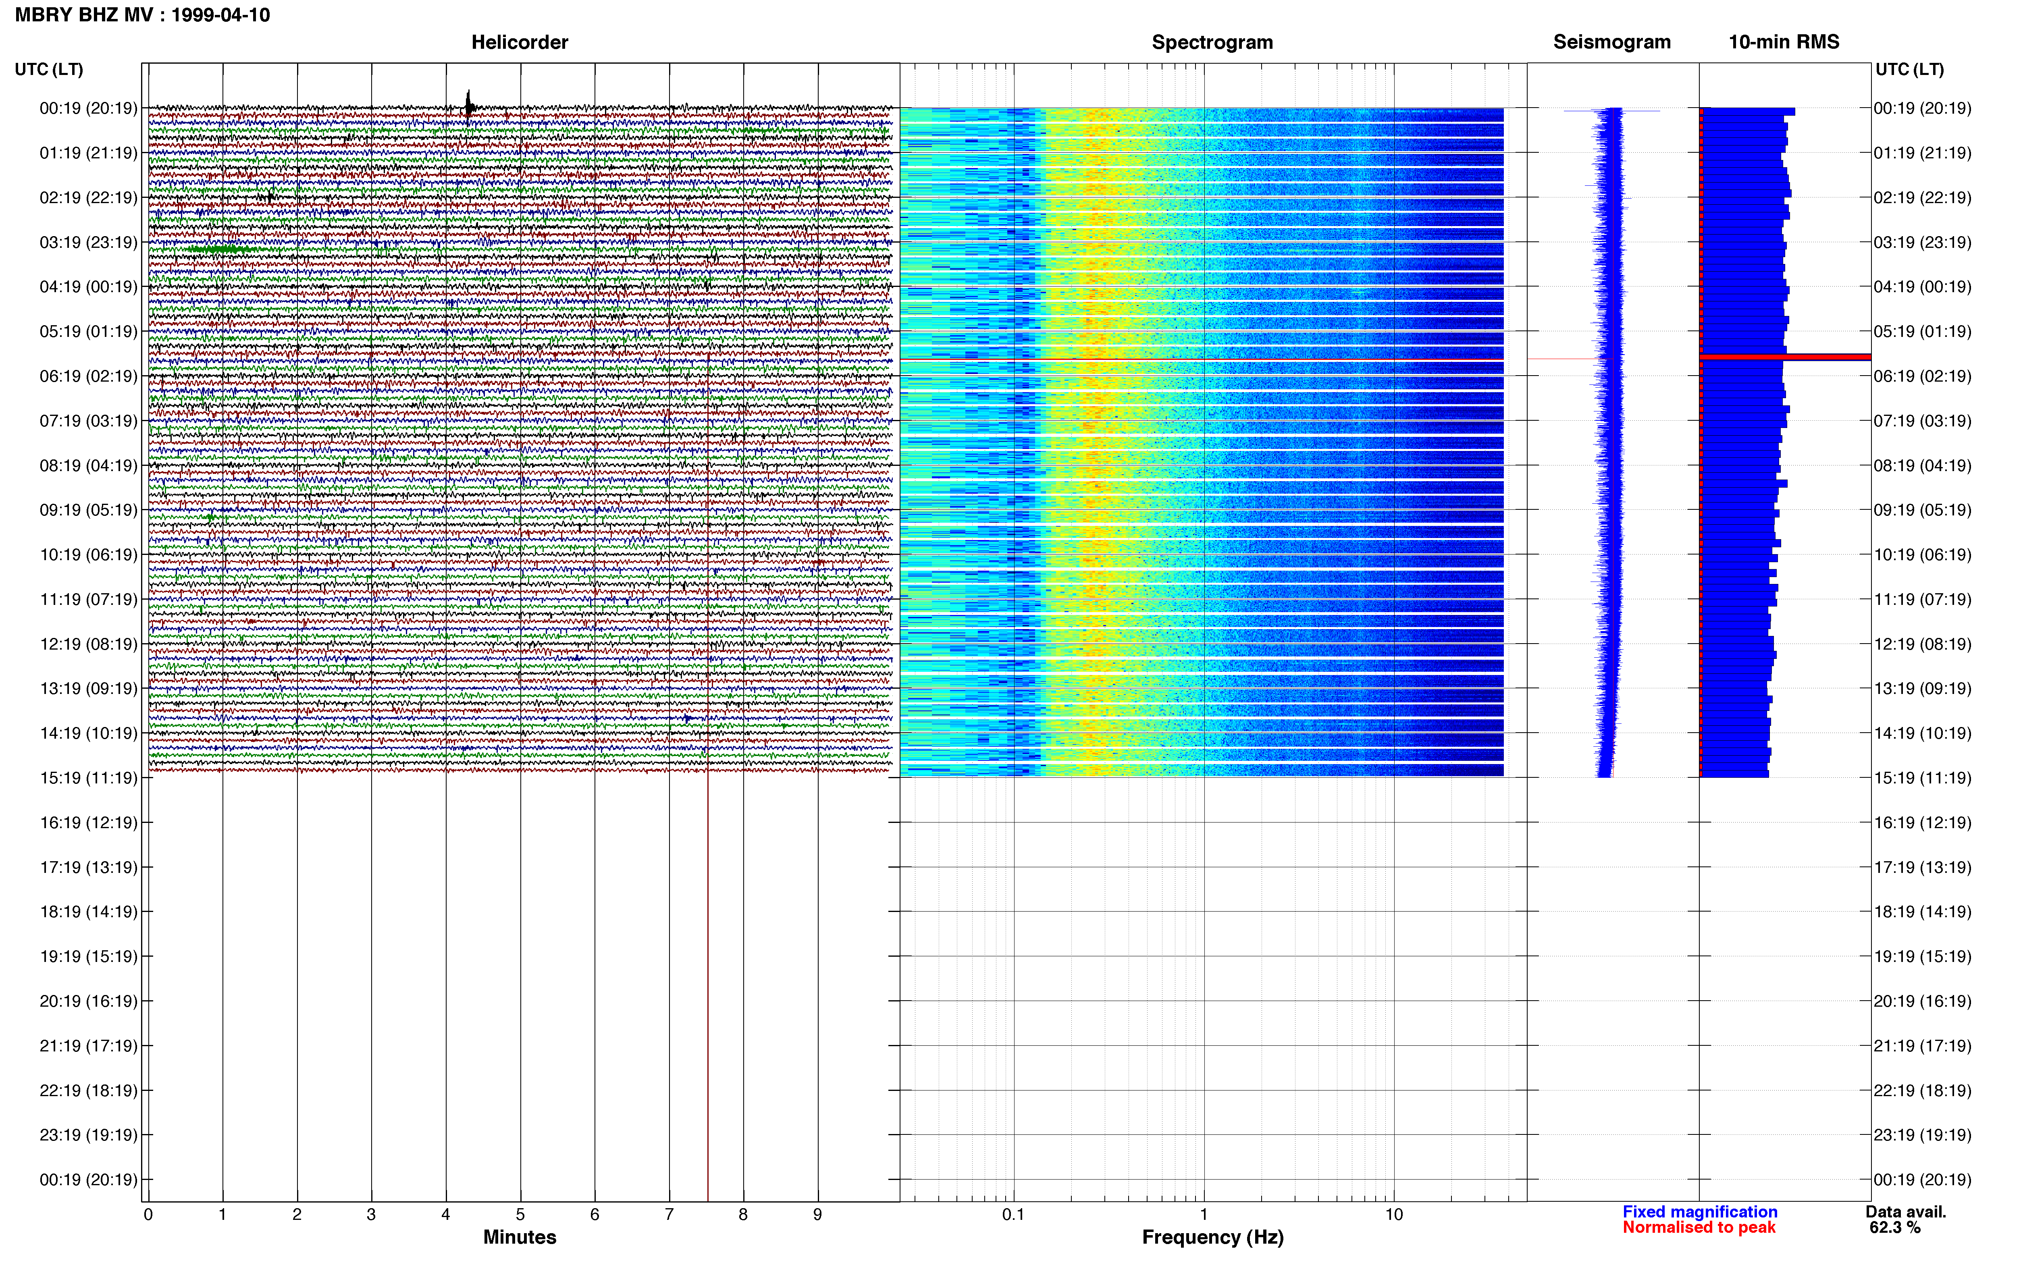The image size is (2023, 1265).
Task: Select the 10-min RMS panel heading
Action: [1784, 42]
